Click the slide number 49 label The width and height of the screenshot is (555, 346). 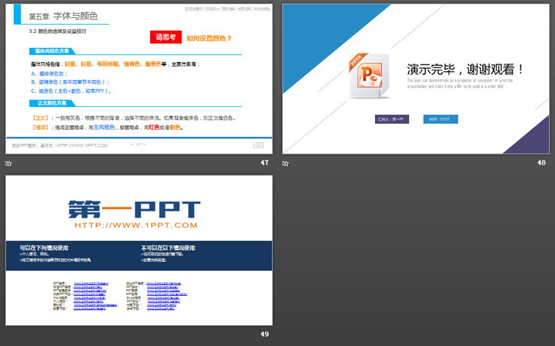tap(265, 334)
